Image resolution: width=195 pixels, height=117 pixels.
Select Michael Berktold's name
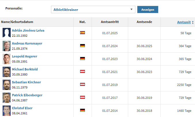[x=25, y=69]
